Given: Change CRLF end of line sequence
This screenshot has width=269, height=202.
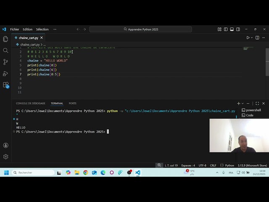Looking at the screenshot, I should [x=213, y=165].
